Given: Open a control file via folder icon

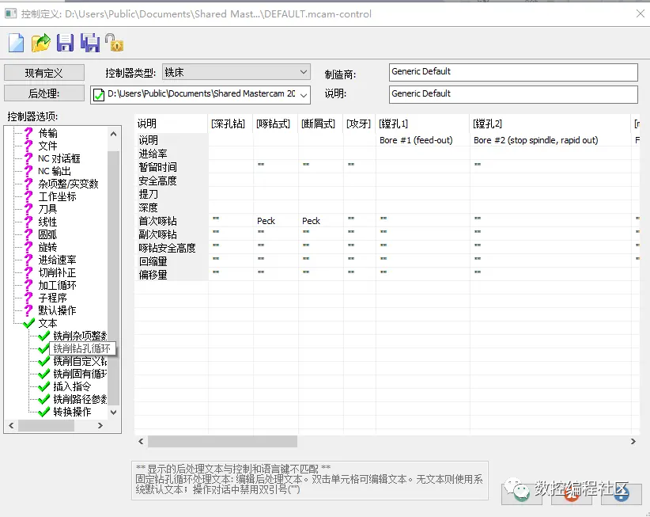Looking at the screenshot, I should [40, 43].
